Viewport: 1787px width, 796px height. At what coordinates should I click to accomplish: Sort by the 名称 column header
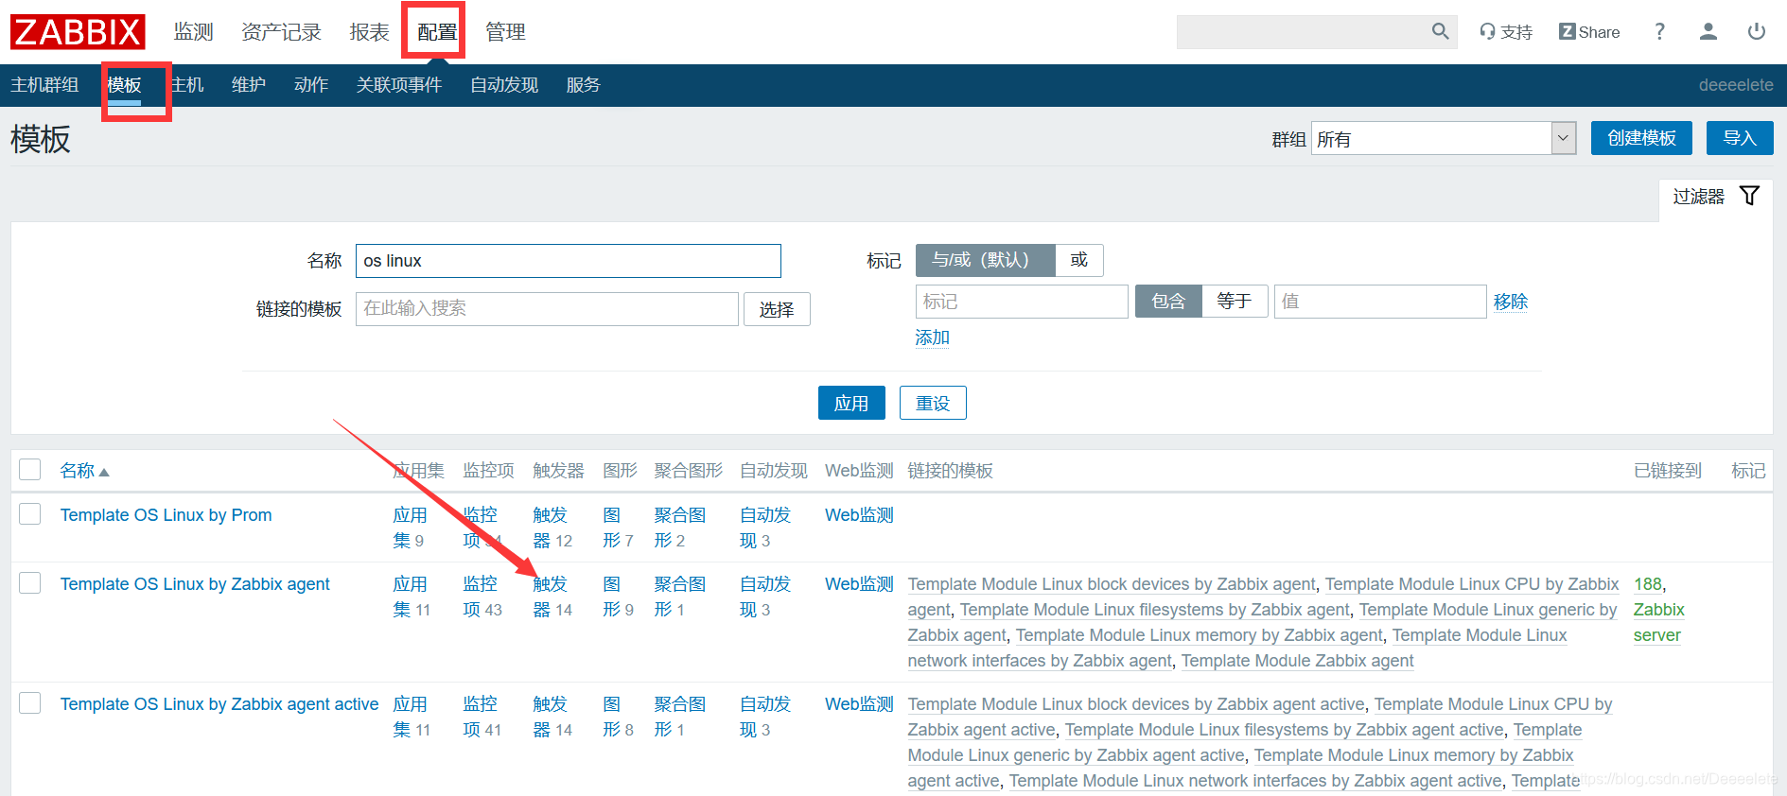tap(84, 471)
